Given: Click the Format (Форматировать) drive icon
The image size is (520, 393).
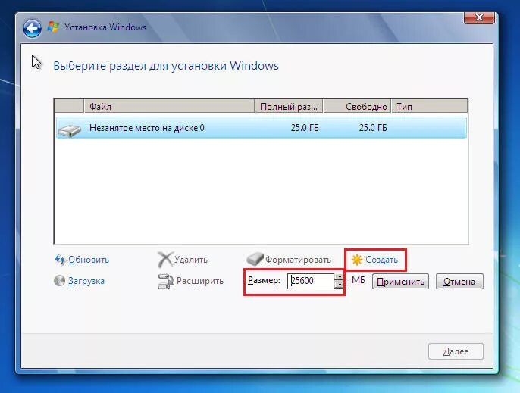Looking at the screenshot, I should 255,259.
